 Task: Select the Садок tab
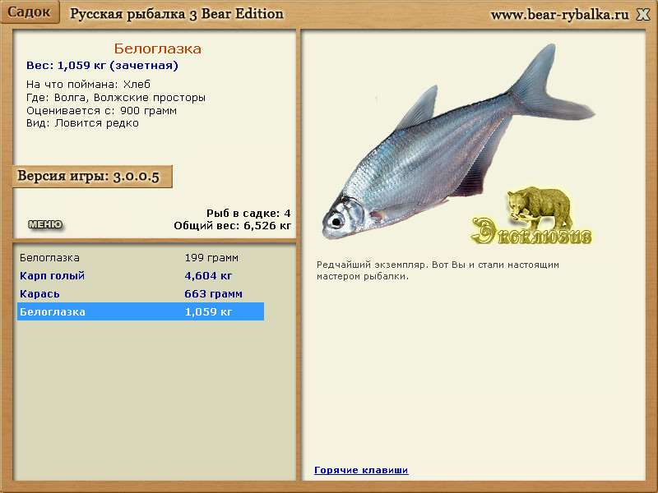(x=30, y=12)
